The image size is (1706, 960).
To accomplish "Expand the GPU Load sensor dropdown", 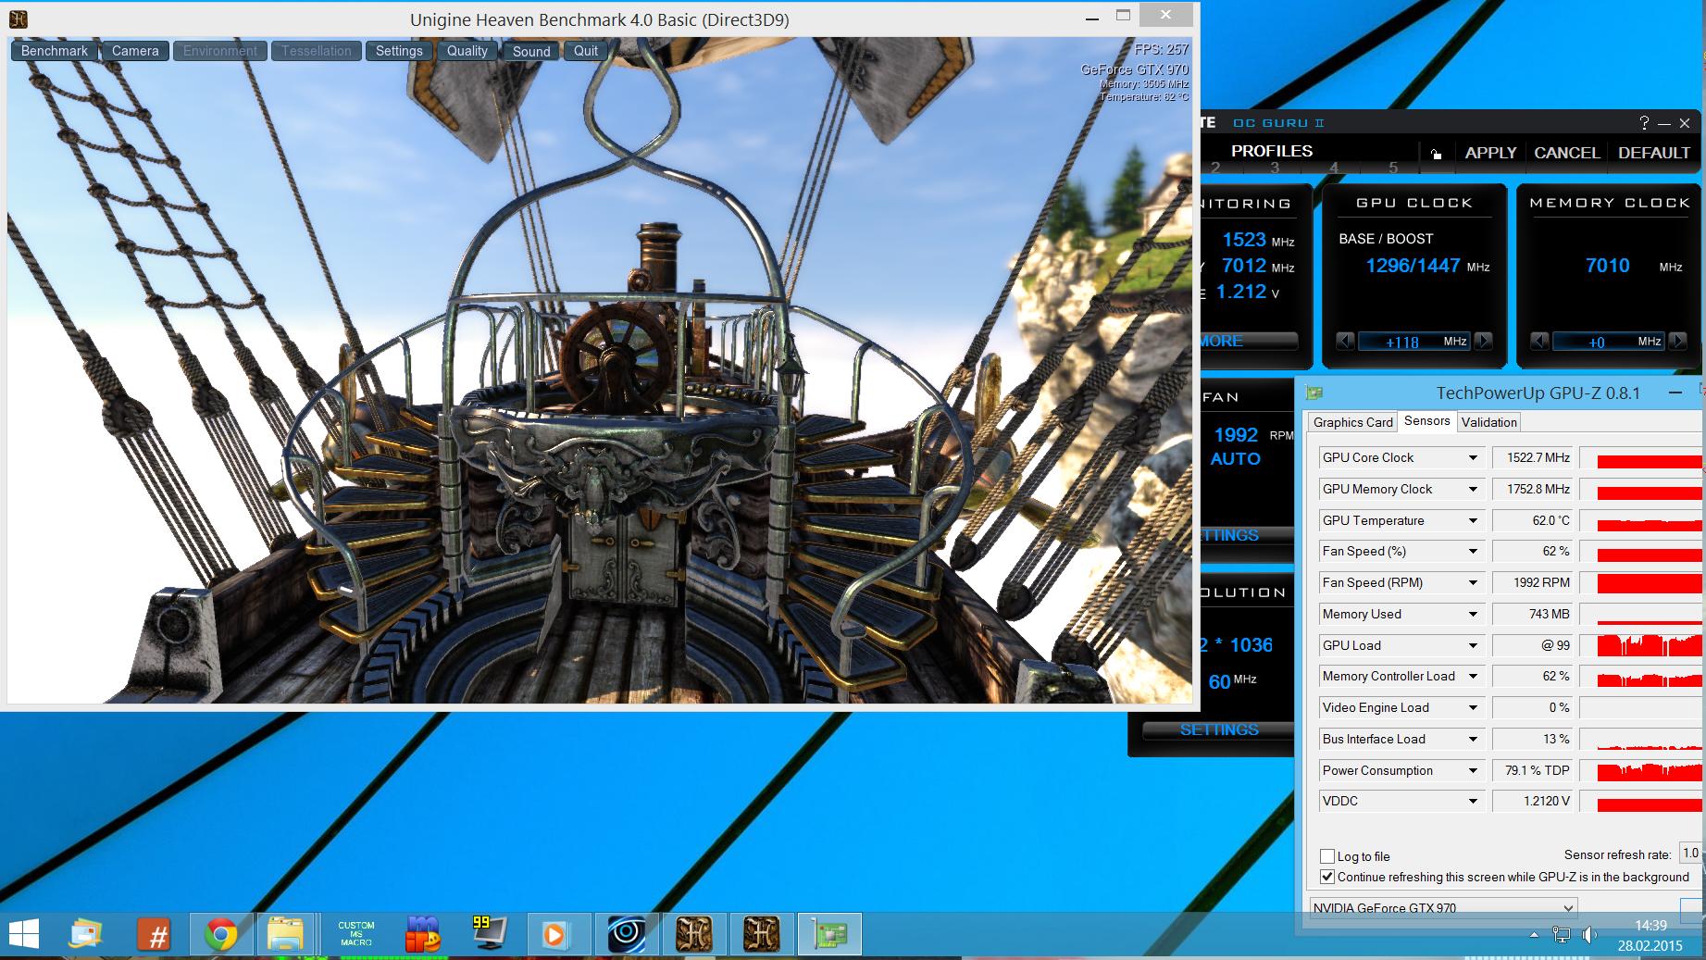I will (x=1473, y=646).
